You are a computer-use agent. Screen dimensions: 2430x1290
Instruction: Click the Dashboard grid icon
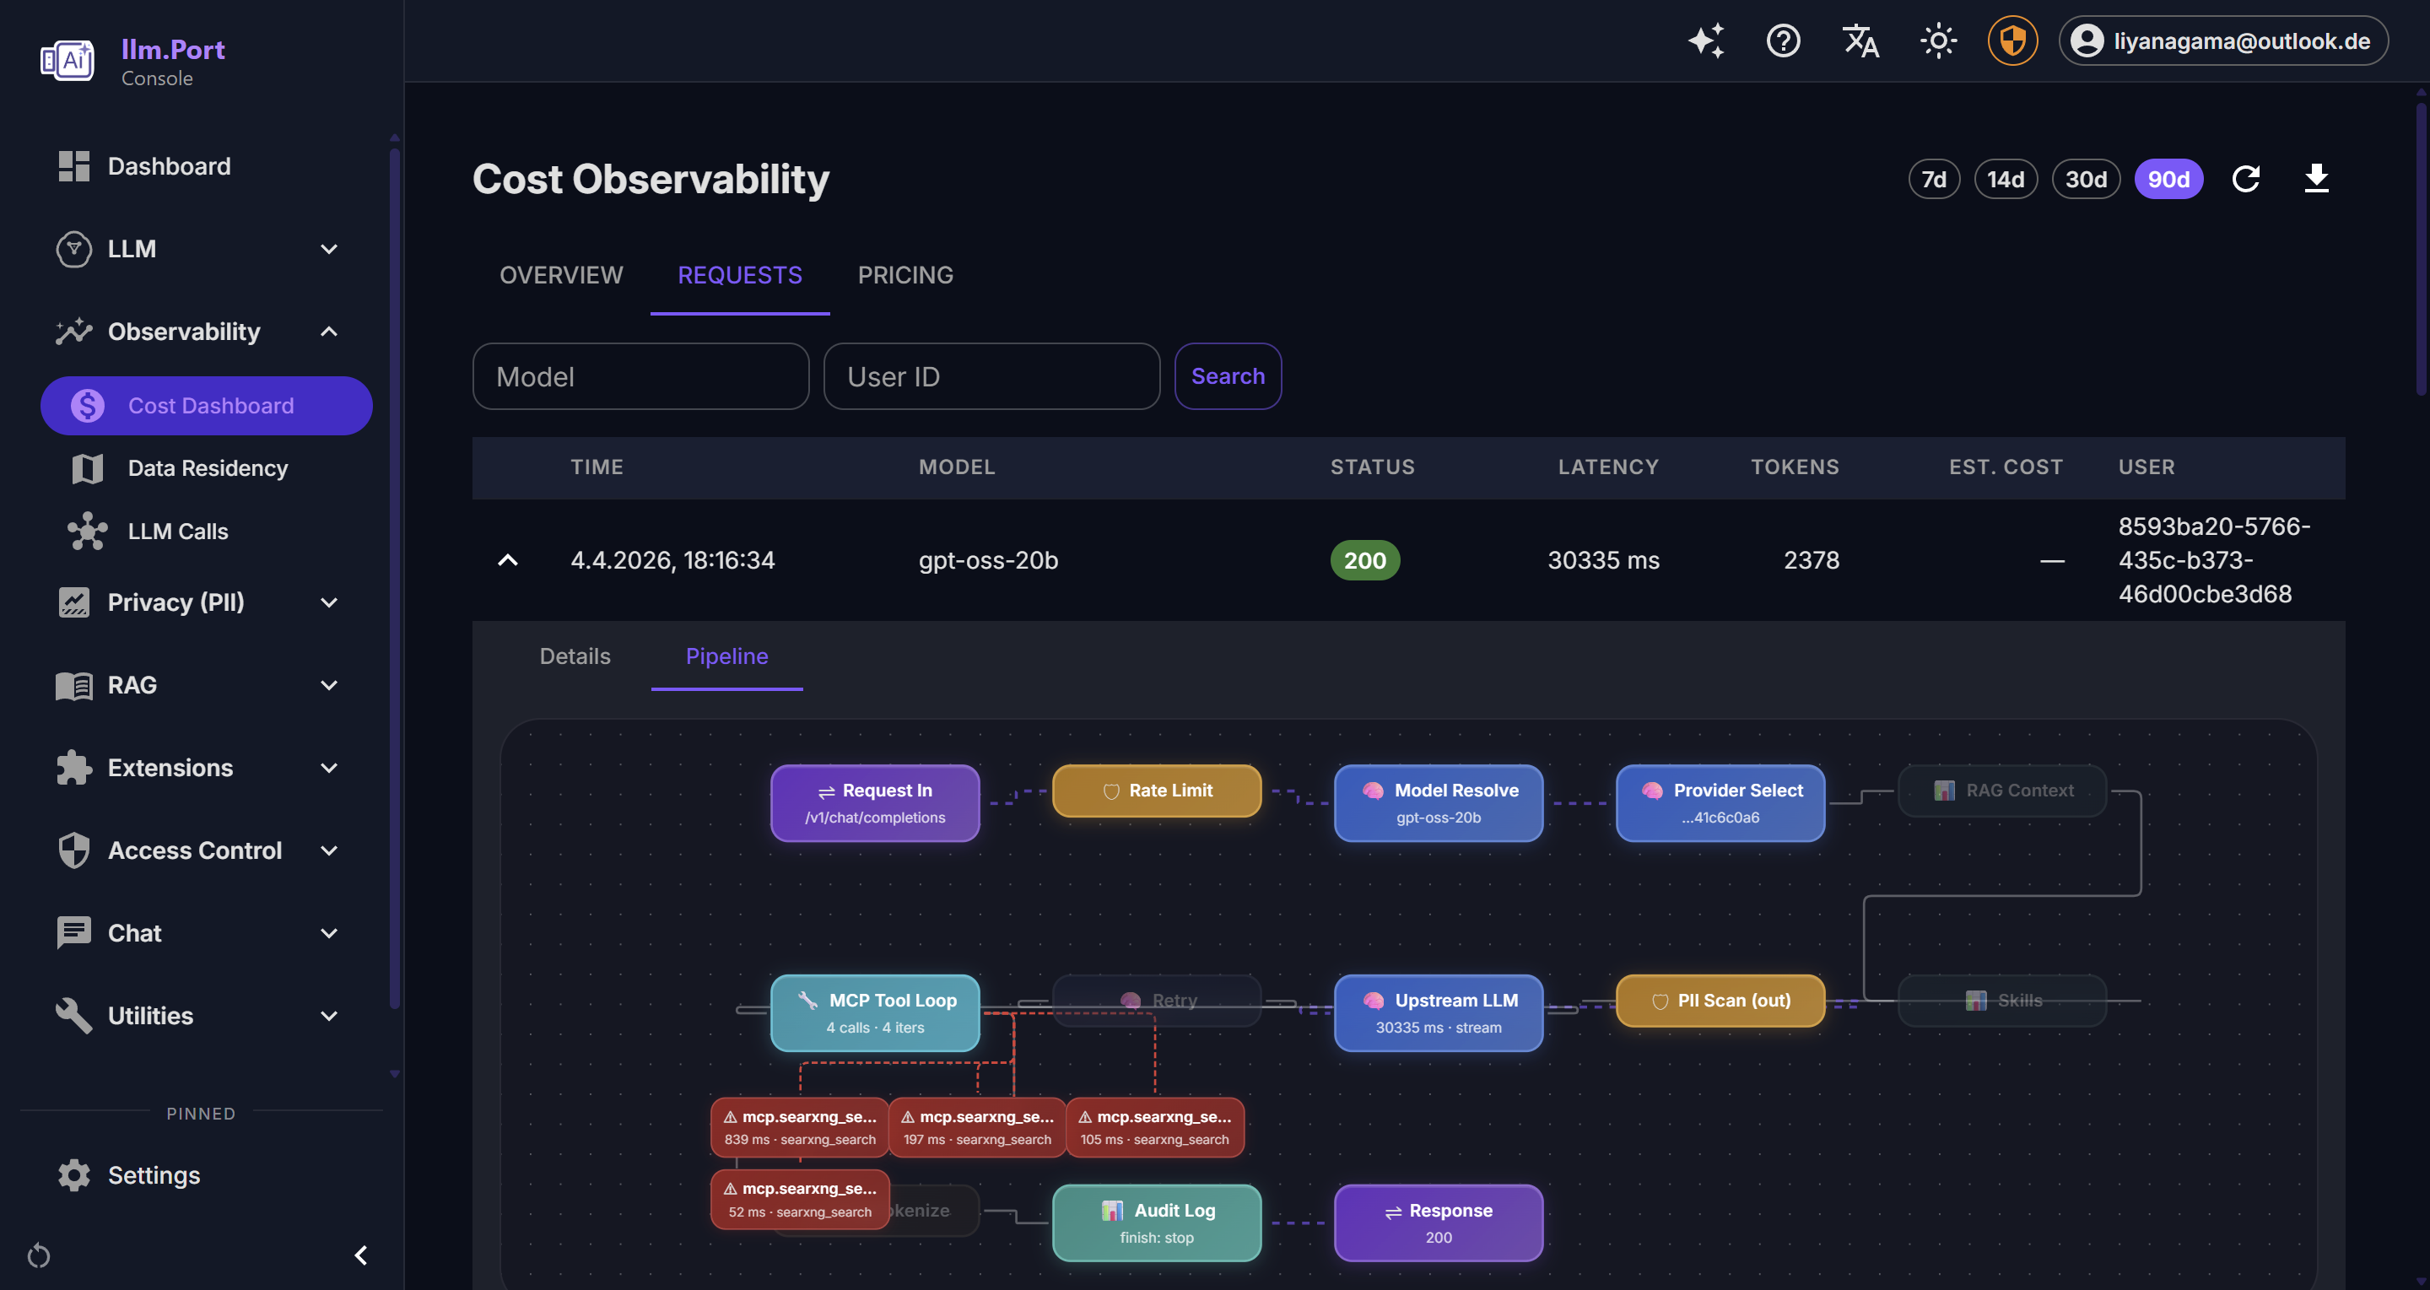[73, 166]
